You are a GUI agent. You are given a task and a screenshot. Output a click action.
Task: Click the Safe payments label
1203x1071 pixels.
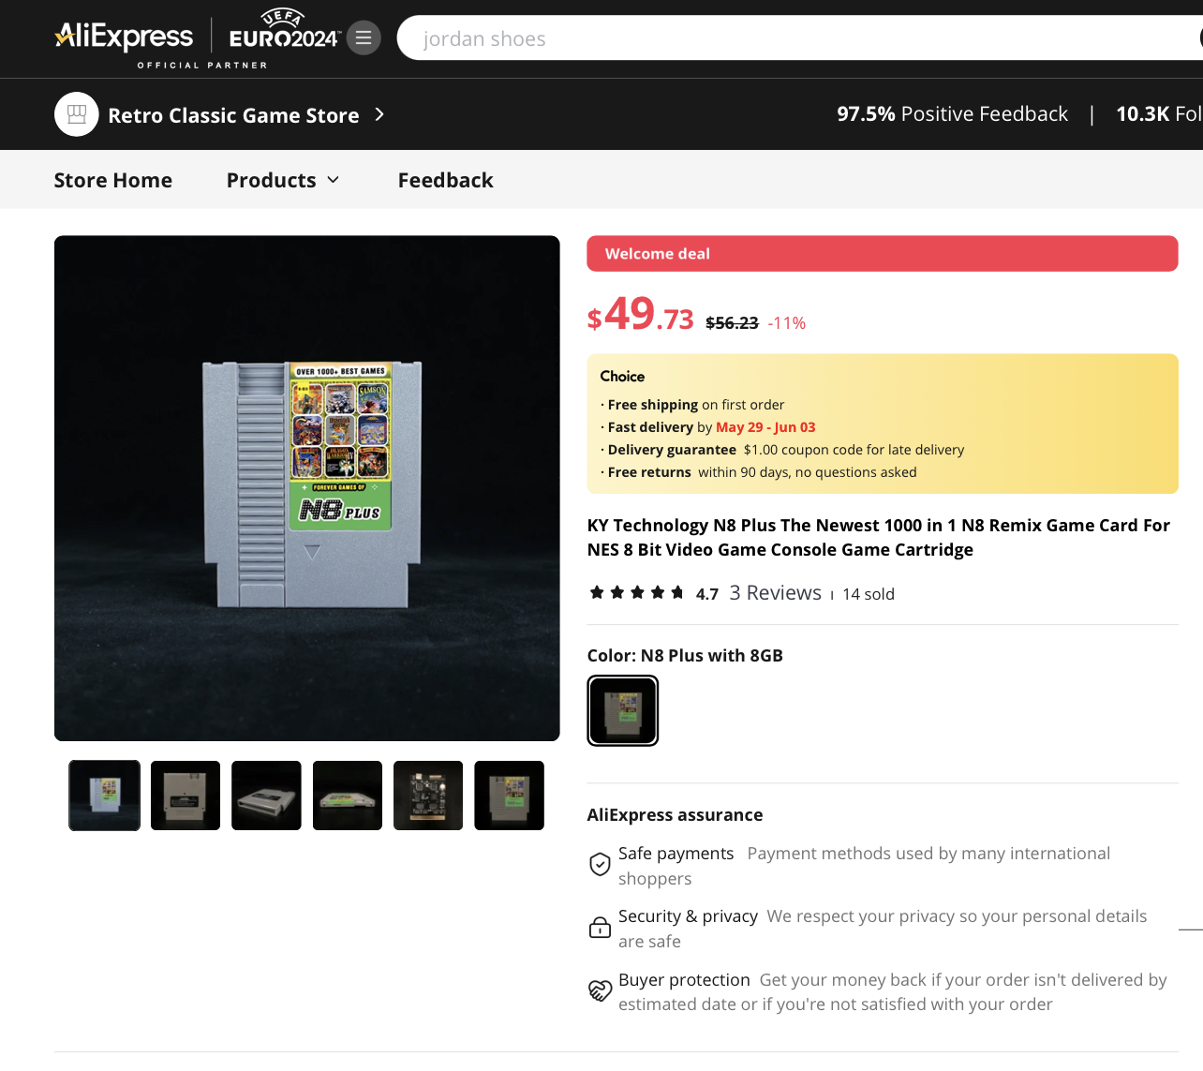pos(676,854)
